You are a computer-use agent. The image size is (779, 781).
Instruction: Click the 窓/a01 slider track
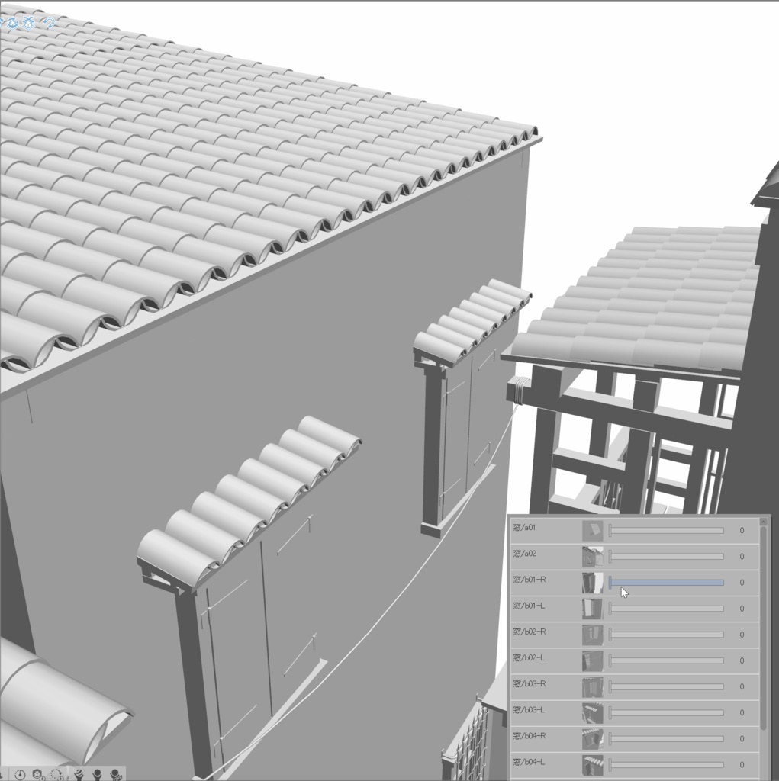point(666,531)
